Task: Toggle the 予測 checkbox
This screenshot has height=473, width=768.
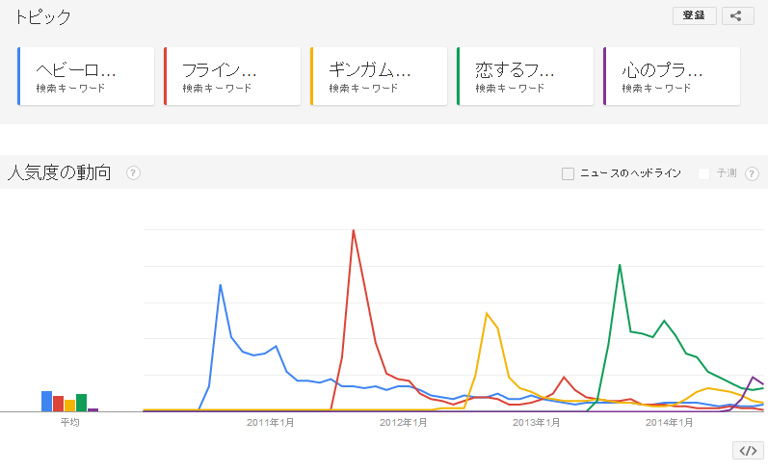Action: 704,173
